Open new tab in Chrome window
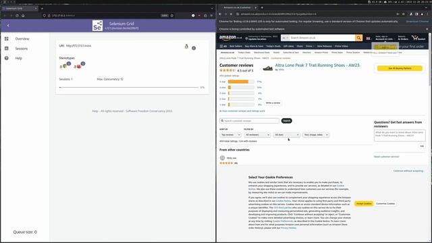This screenshot has width=432, height=243. pyautogui.click(x=262, y=7)
